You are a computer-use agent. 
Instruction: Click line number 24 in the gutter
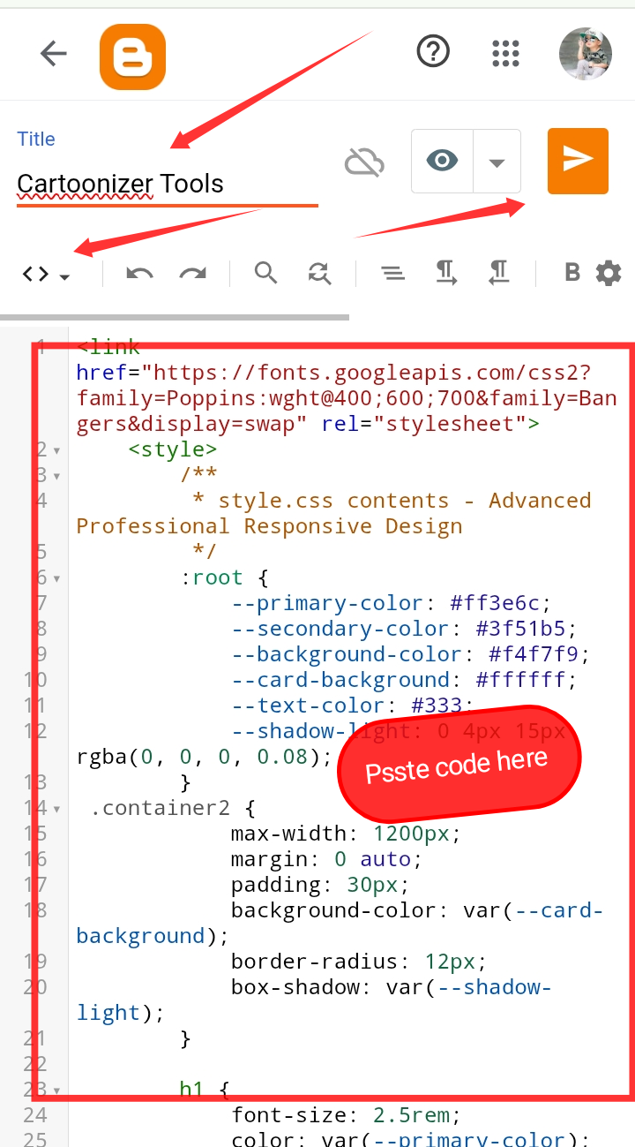click(x=35, y=1115)
